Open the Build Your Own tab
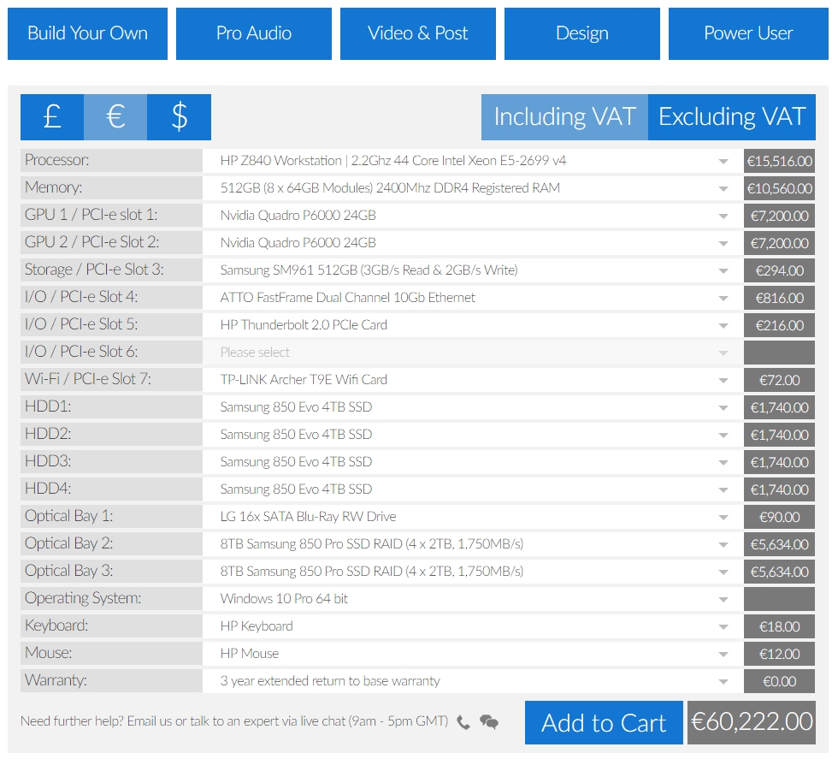The width and height of the screenshot is (832, 759). point(87,33)
